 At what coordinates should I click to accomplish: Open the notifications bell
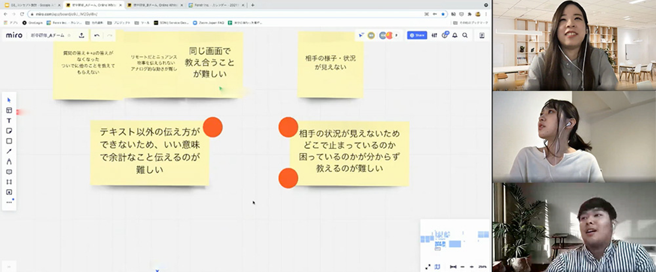(455, 35)
